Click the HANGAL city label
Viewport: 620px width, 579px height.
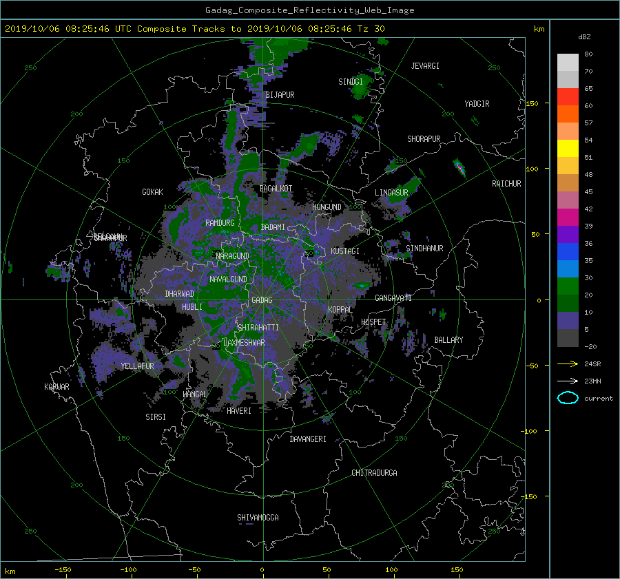tap(194, 394)
